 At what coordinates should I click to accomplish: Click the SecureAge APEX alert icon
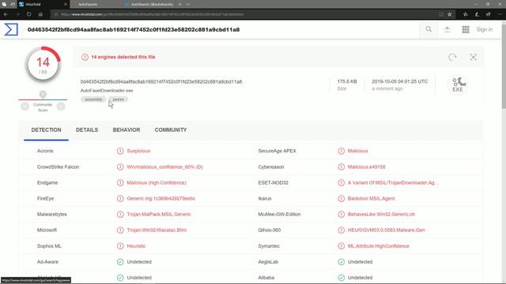coord(341,151)
